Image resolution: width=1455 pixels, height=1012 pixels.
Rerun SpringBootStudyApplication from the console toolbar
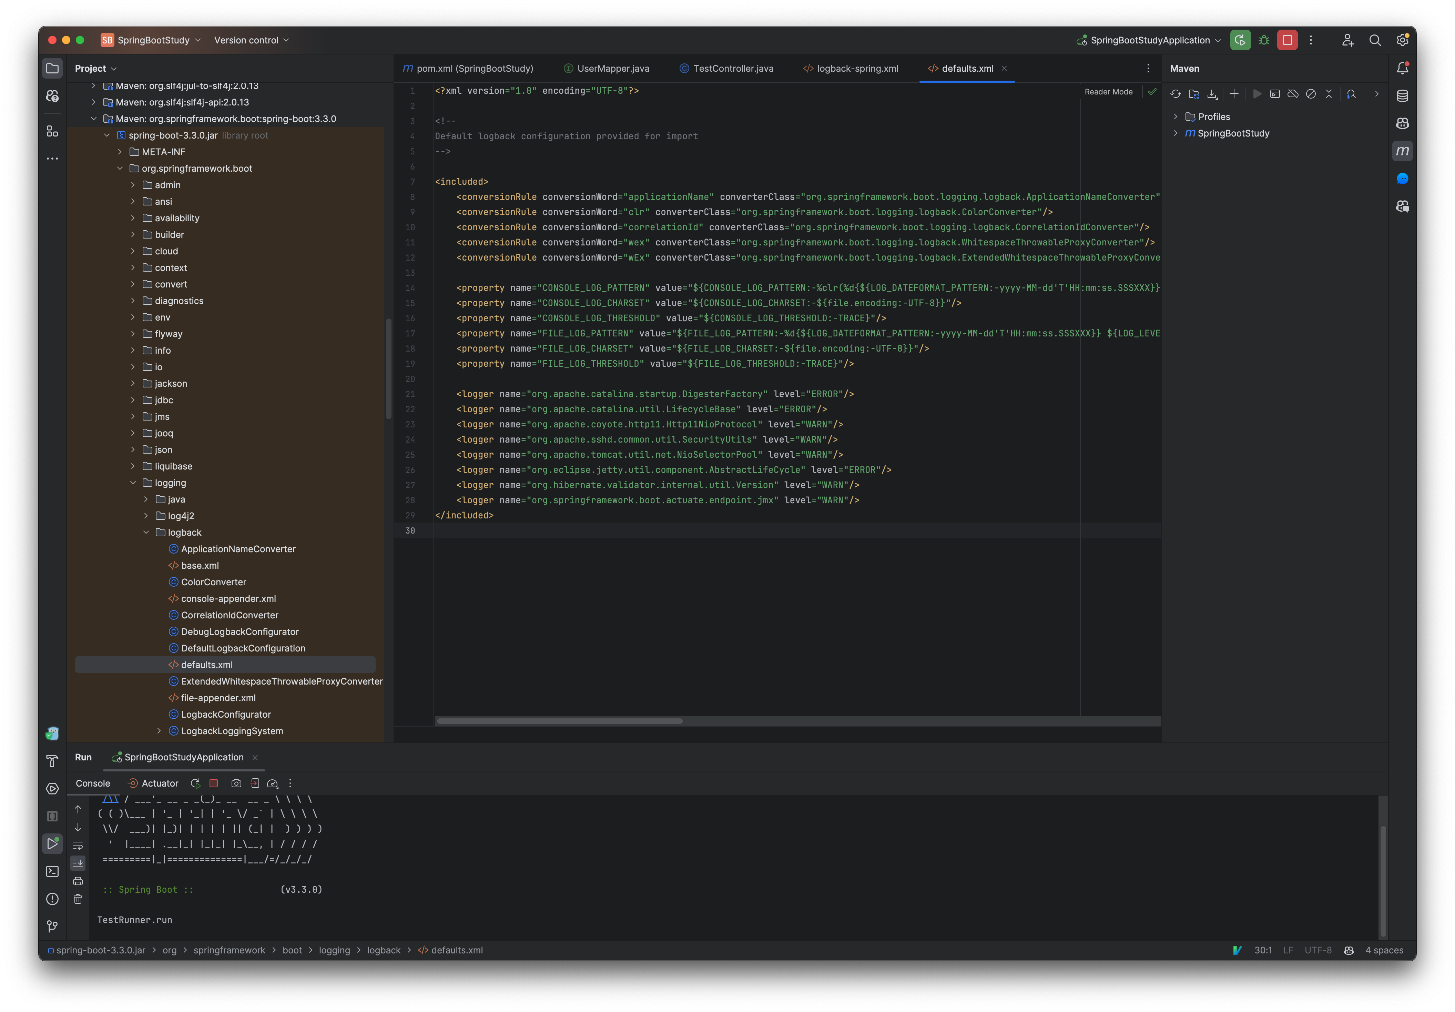[x=196, y=783]
